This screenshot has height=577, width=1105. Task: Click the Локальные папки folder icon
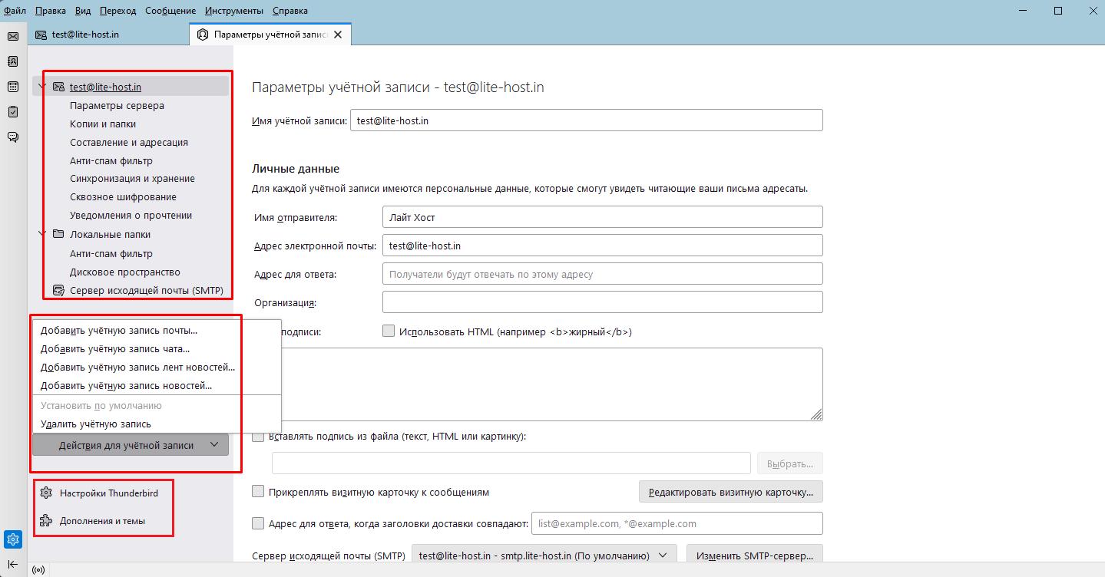pos(58,235)
